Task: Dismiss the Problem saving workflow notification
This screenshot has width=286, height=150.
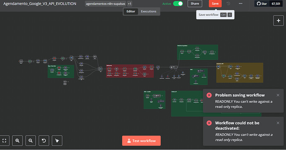Action: point(278,95)
